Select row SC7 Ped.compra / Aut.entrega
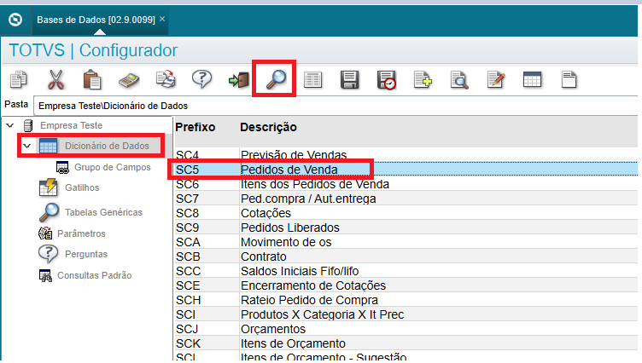Screen dimensions: 642x363 pyautogui.click(x=406, y=199)
